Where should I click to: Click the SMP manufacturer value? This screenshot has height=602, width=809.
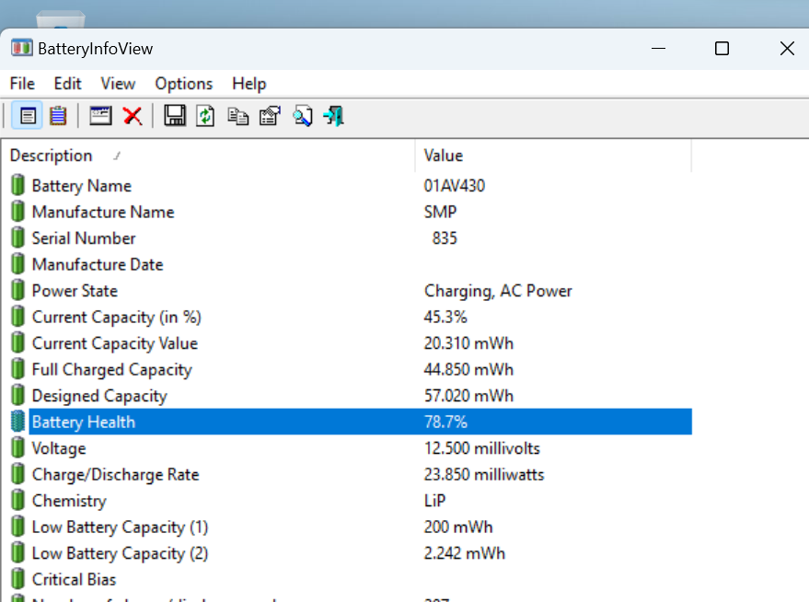440,212
